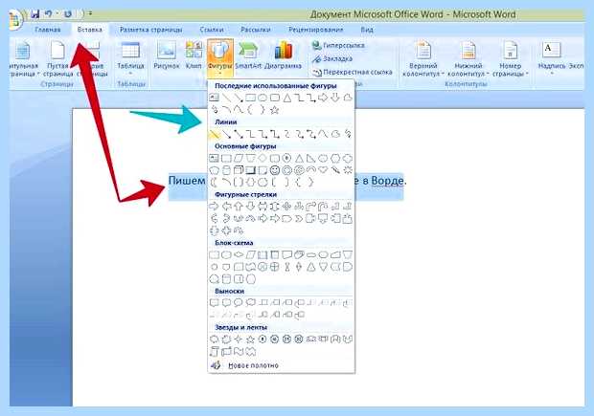Open the Главная ribbon tab
594x416 pixels.
48,30
